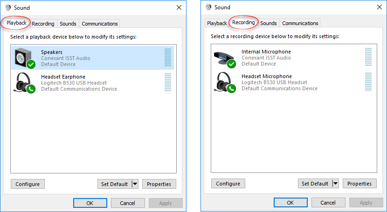Select the Internal Microphone device icon
The height and width of the screenshot is (212, 387).
coord(225,58)
